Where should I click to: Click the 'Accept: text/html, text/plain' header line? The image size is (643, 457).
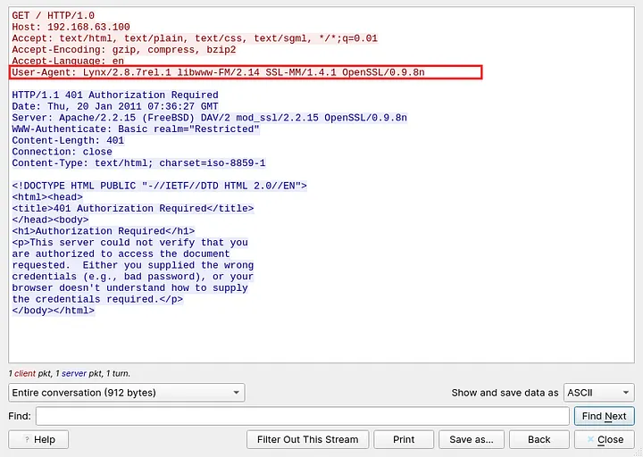click(x=195, y=38)
